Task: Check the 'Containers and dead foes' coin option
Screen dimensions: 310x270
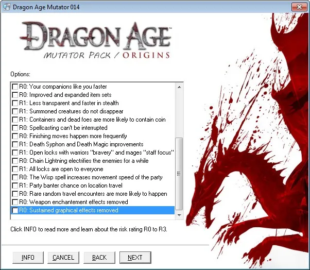Action: coord(15,120)
